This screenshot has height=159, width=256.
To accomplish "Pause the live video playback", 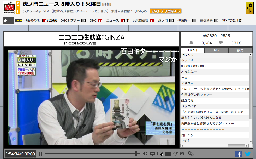I will pyautogui.click(x=41, y=154).
